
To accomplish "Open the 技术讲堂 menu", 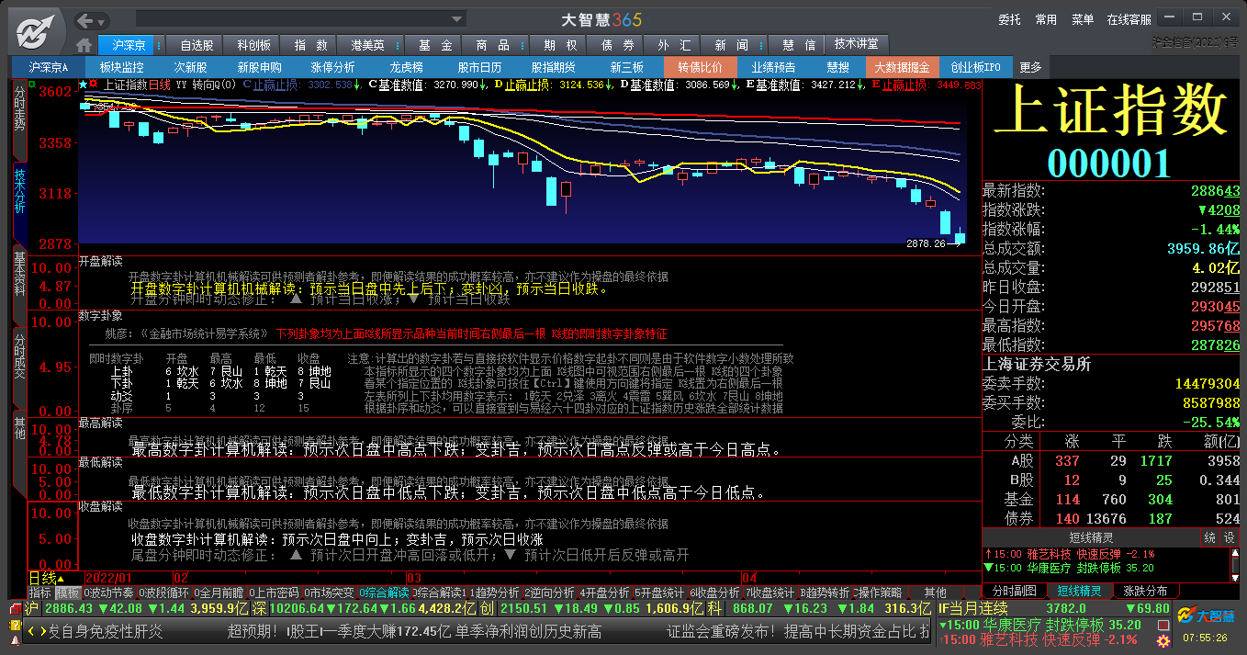I will click(x=857, y=44).
